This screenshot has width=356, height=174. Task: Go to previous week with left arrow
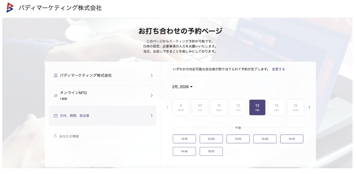167,107
